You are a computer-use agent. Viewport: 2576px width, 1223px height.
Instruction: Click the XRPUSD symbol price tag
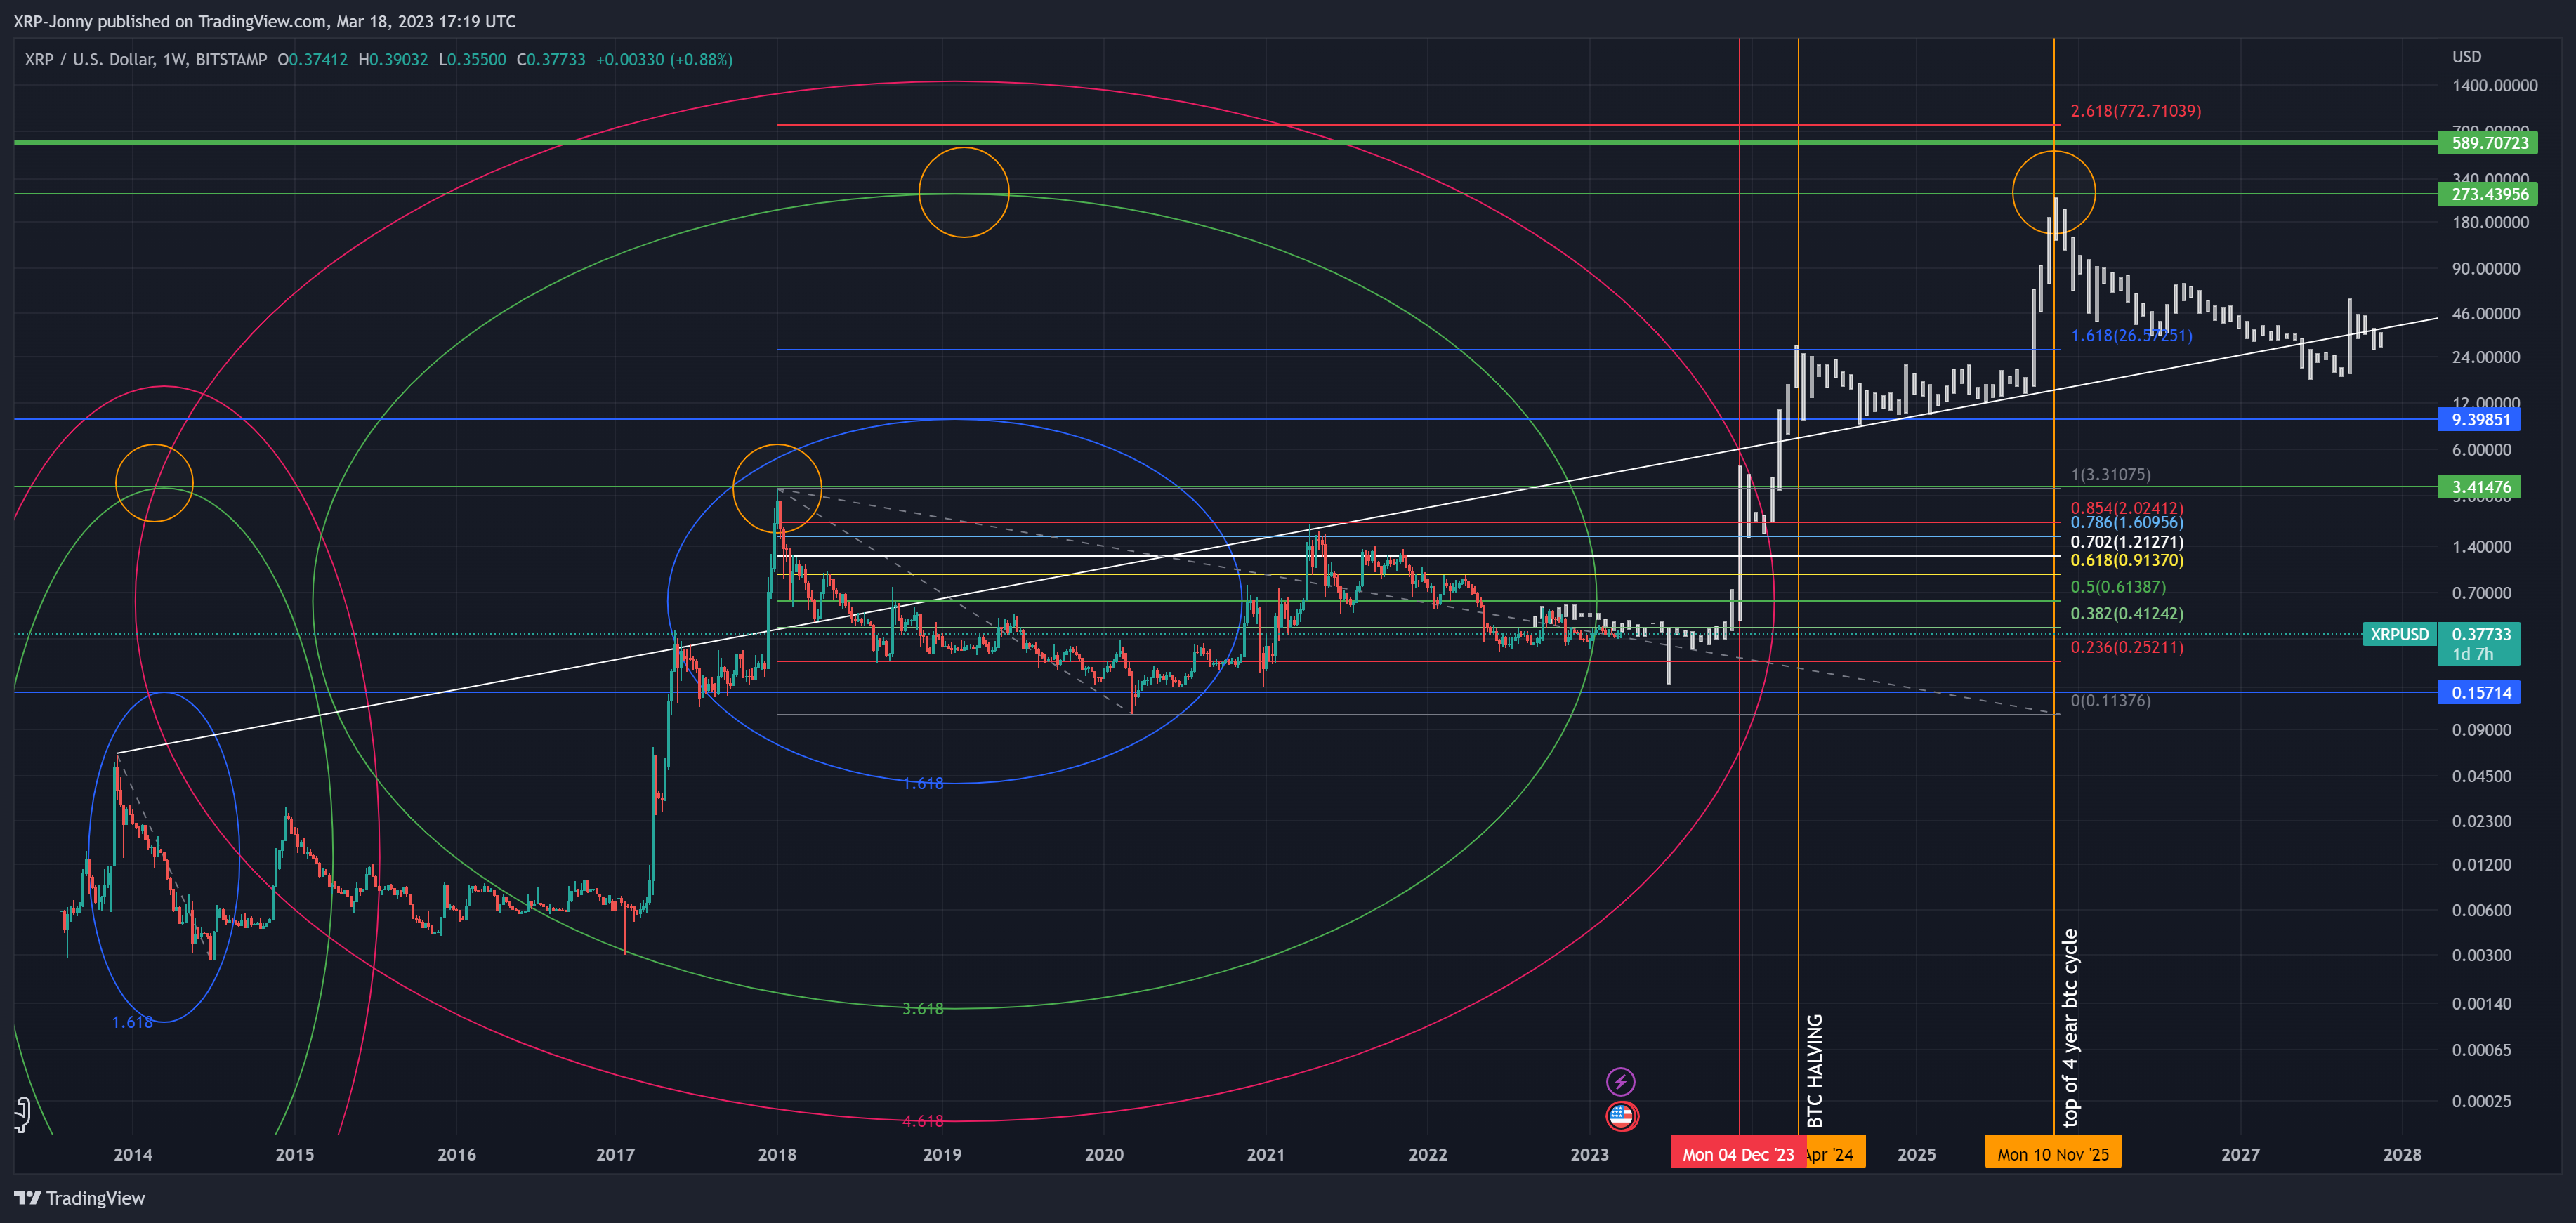pyautogui.click(x=2399, y=634)
